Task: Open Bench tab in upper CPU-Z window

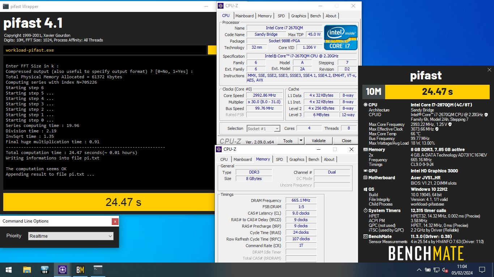Action: [x=316, y=16]
